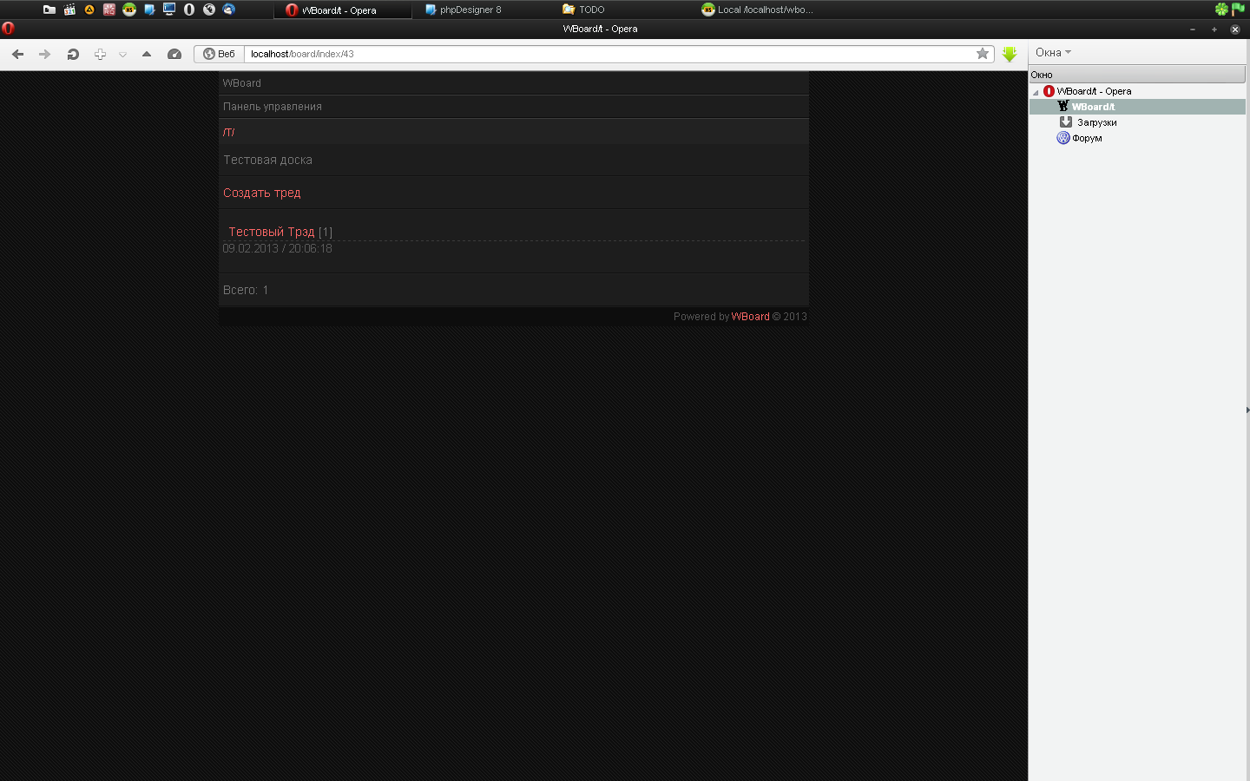Open the WBoard header link
Screen dimensions: 1250x781
click(242, 83)
